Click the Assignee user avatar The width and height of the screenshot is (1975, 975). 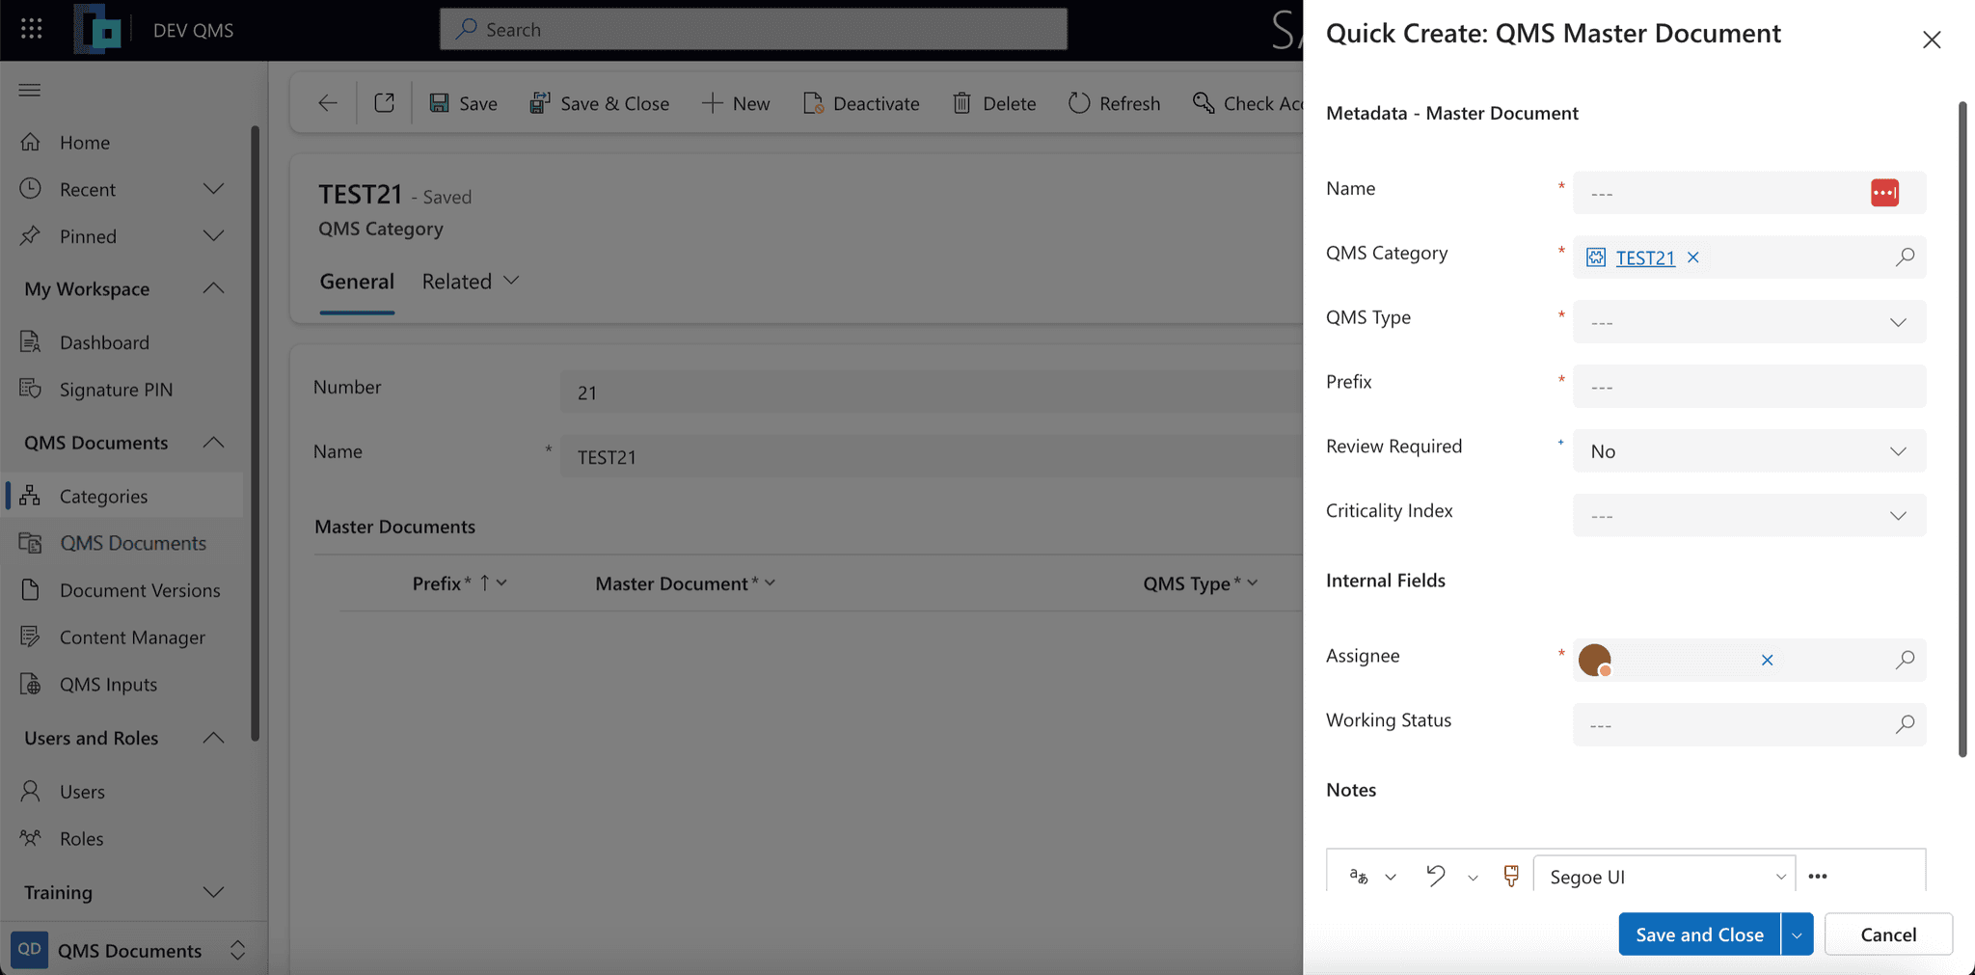click(1595, 661)
